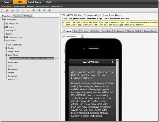Open Visitor Groups
The image size is (159, 122).
coord(42,6)
